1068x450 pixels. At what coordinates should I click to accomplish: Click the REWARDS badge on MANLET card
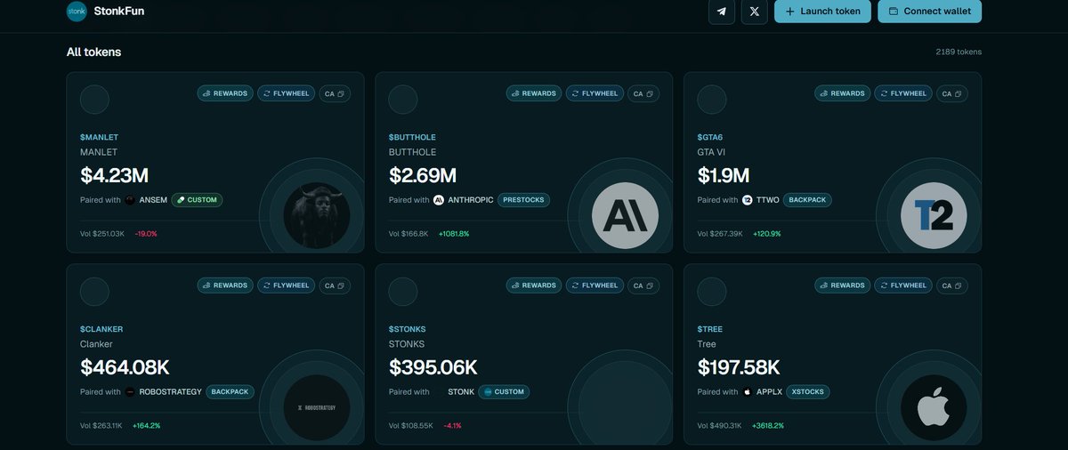(226, 93)
